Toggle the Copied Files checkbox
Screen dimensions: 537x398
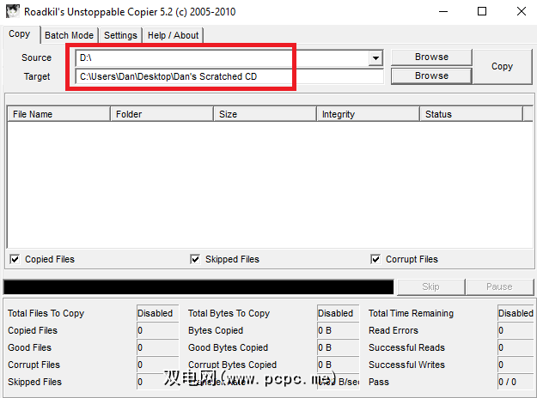[15, 259]
